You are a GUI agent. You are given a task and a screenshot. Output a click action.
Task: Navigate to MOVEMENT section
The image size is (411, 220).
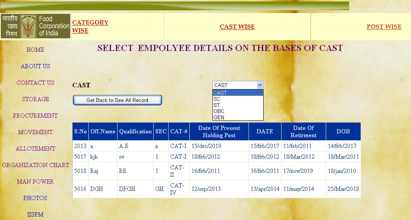click(x=35, y=132)
